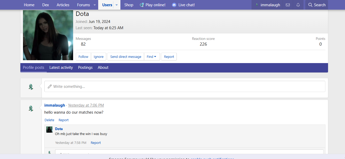Open immalaugh account menu in the header
Viewport: 345px width, 159px height.
pyautogui.click(x=267, y=5)
